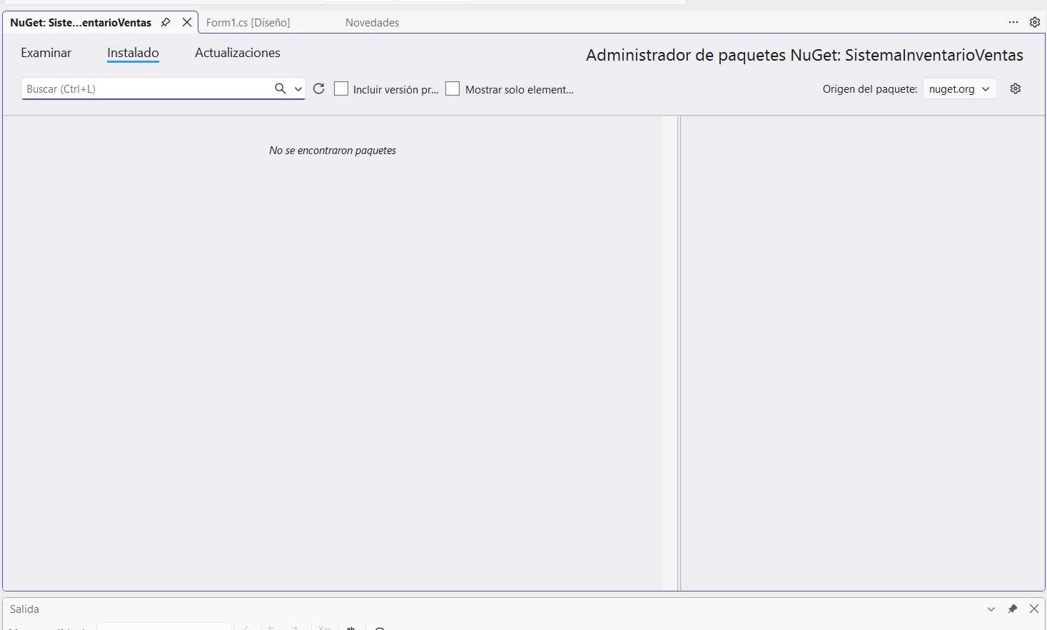Focus the Buscar package search field

146,88
